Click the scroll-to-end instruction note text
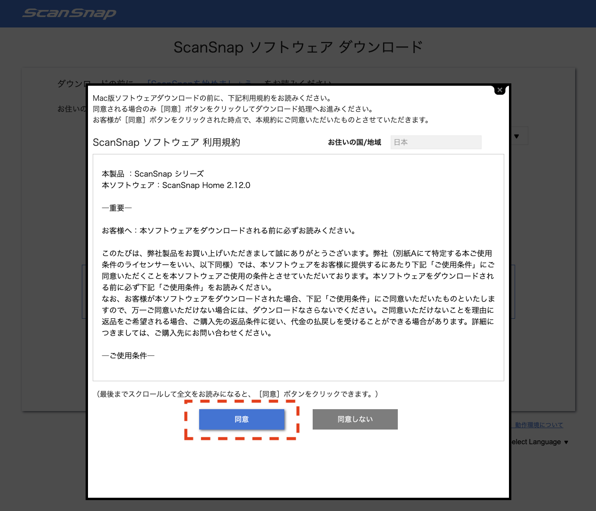This screenshot has height=511, width=596. 237,394
